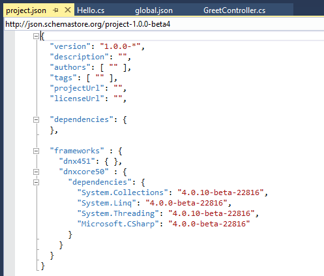Click the "System.Linq" key
The height and width of the screenshot is (276, 324).
[x=107, y=203]
